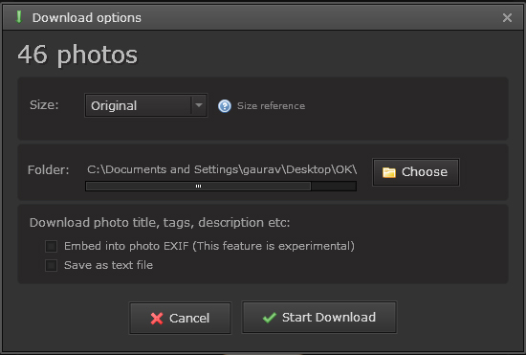Close the Download options dialog
The width and height of the screenshot is (526, 355).
507,17
